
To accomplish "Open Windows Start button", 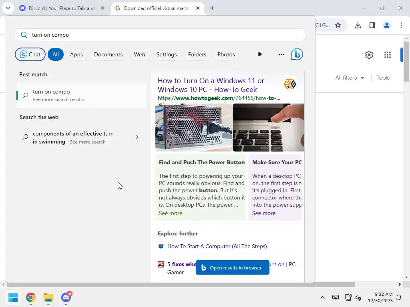I will point(13,297).
